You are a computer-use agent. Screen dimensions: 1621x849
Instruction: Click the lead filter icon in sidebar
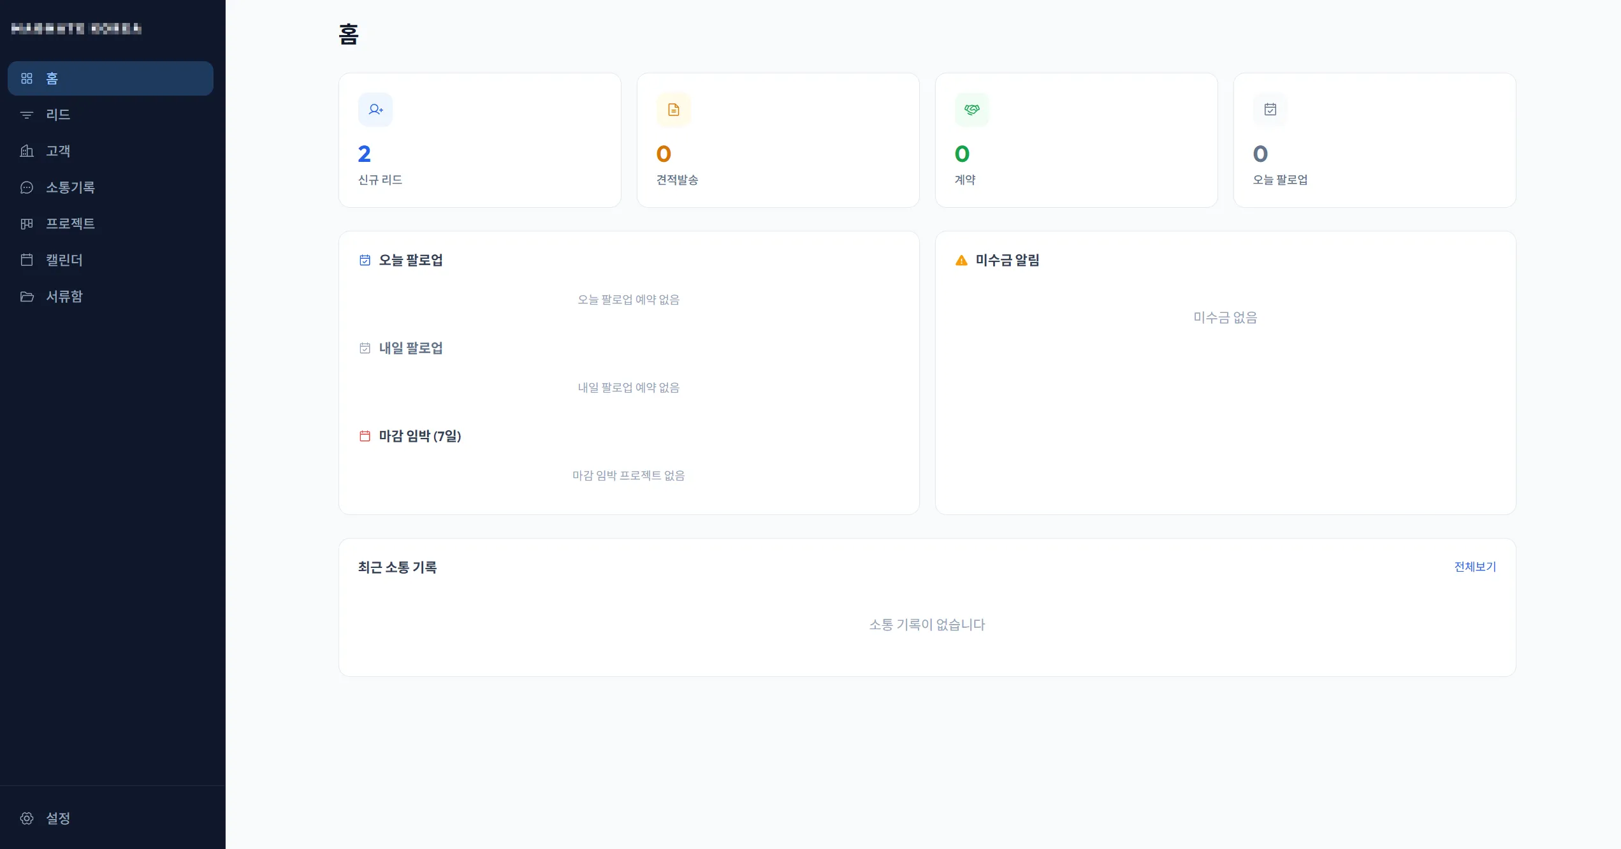coord(27,115)
